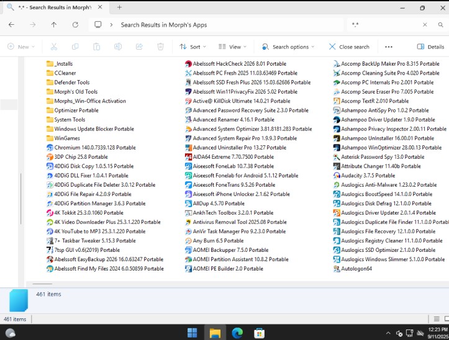This screenshot has width=449, height=340.
Task: Select the WinGames folder
Action: coord(63,138)
